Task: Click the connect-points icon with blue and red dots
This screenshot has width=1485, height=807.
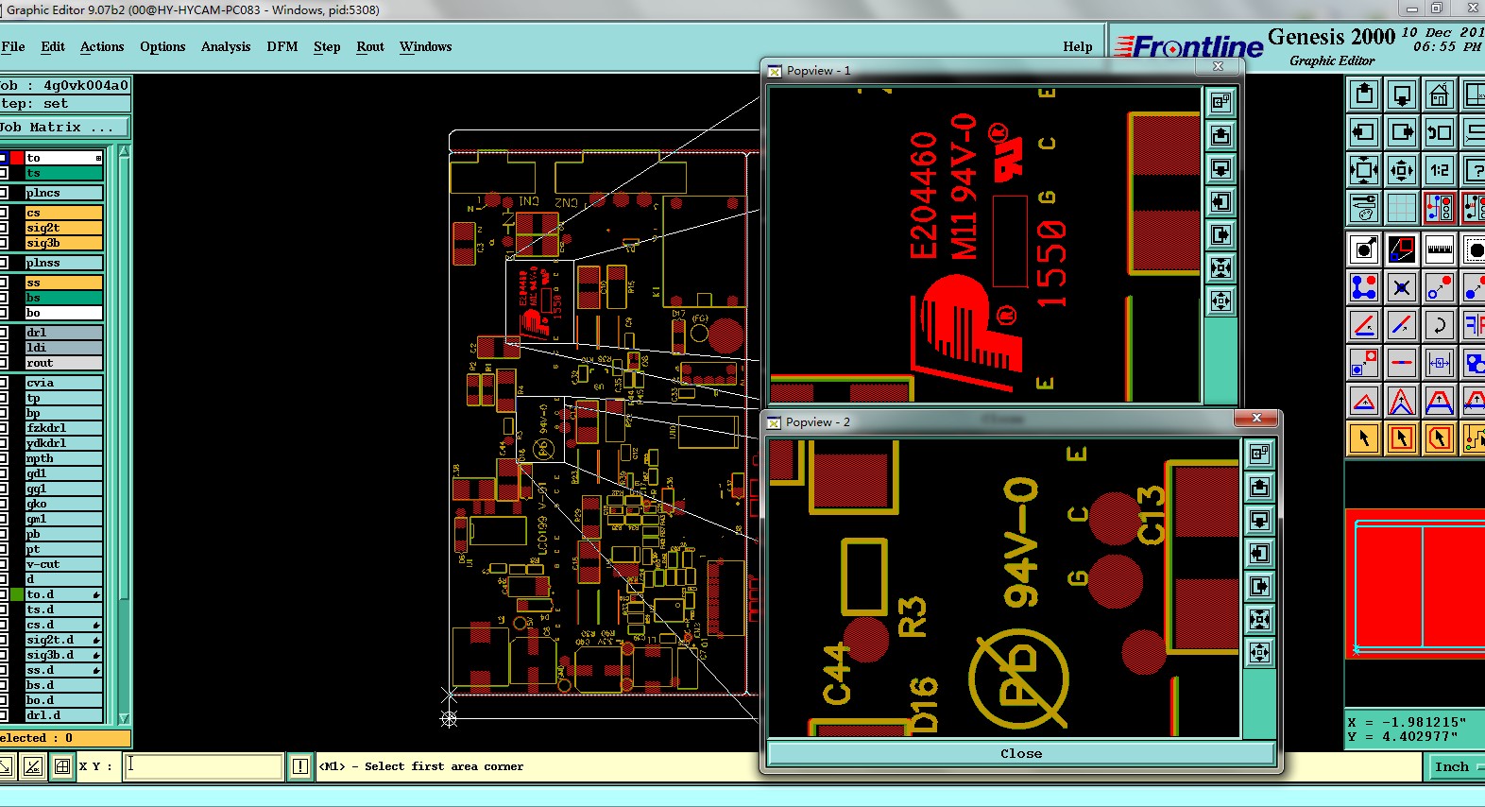Action: [1364, 287]
